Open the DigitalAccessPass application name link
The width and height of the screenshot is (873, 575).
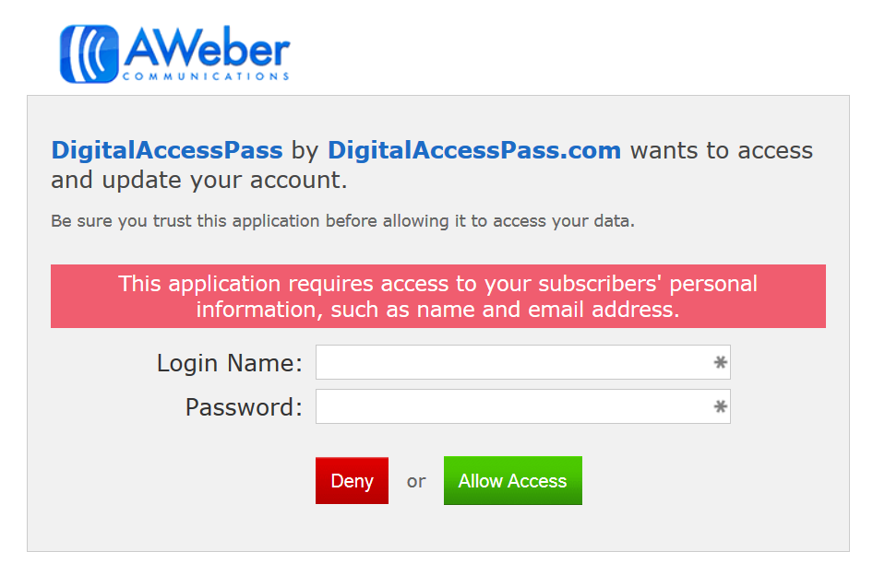pos(167,150)
